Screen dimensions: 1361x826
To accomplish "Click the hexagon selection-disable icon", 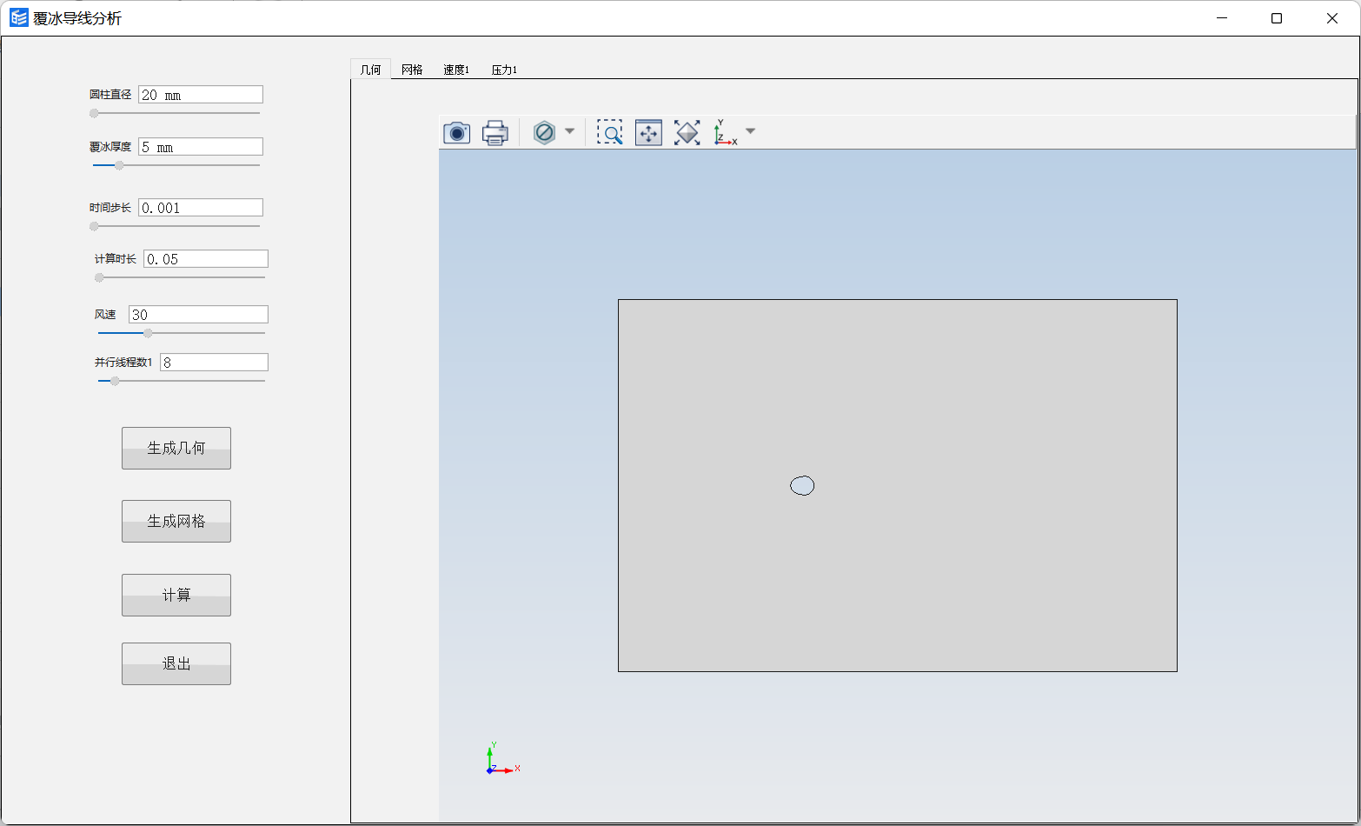I will [544, 133].
